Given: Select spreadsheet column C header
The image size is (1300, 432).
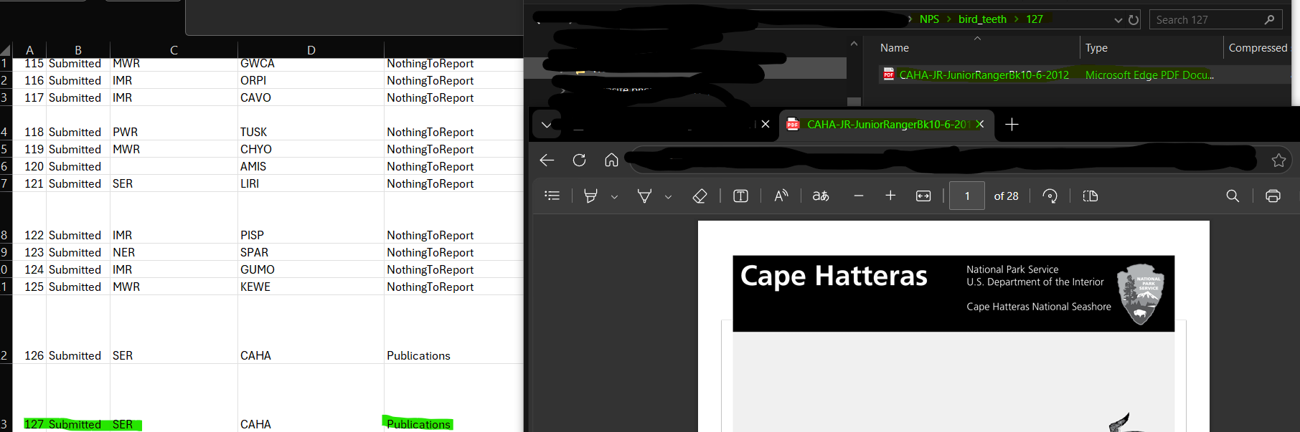Looking at the screenshot, I should (174, 50).
